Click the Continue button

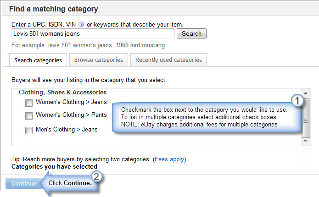click(x=24, y=183)
